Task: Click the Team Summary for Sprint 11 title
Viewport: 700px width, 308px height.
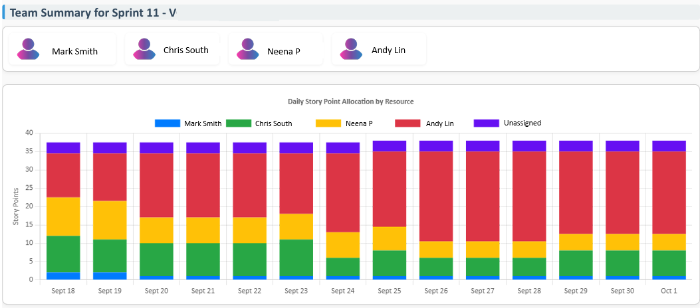Action: (x=93, y=12)
